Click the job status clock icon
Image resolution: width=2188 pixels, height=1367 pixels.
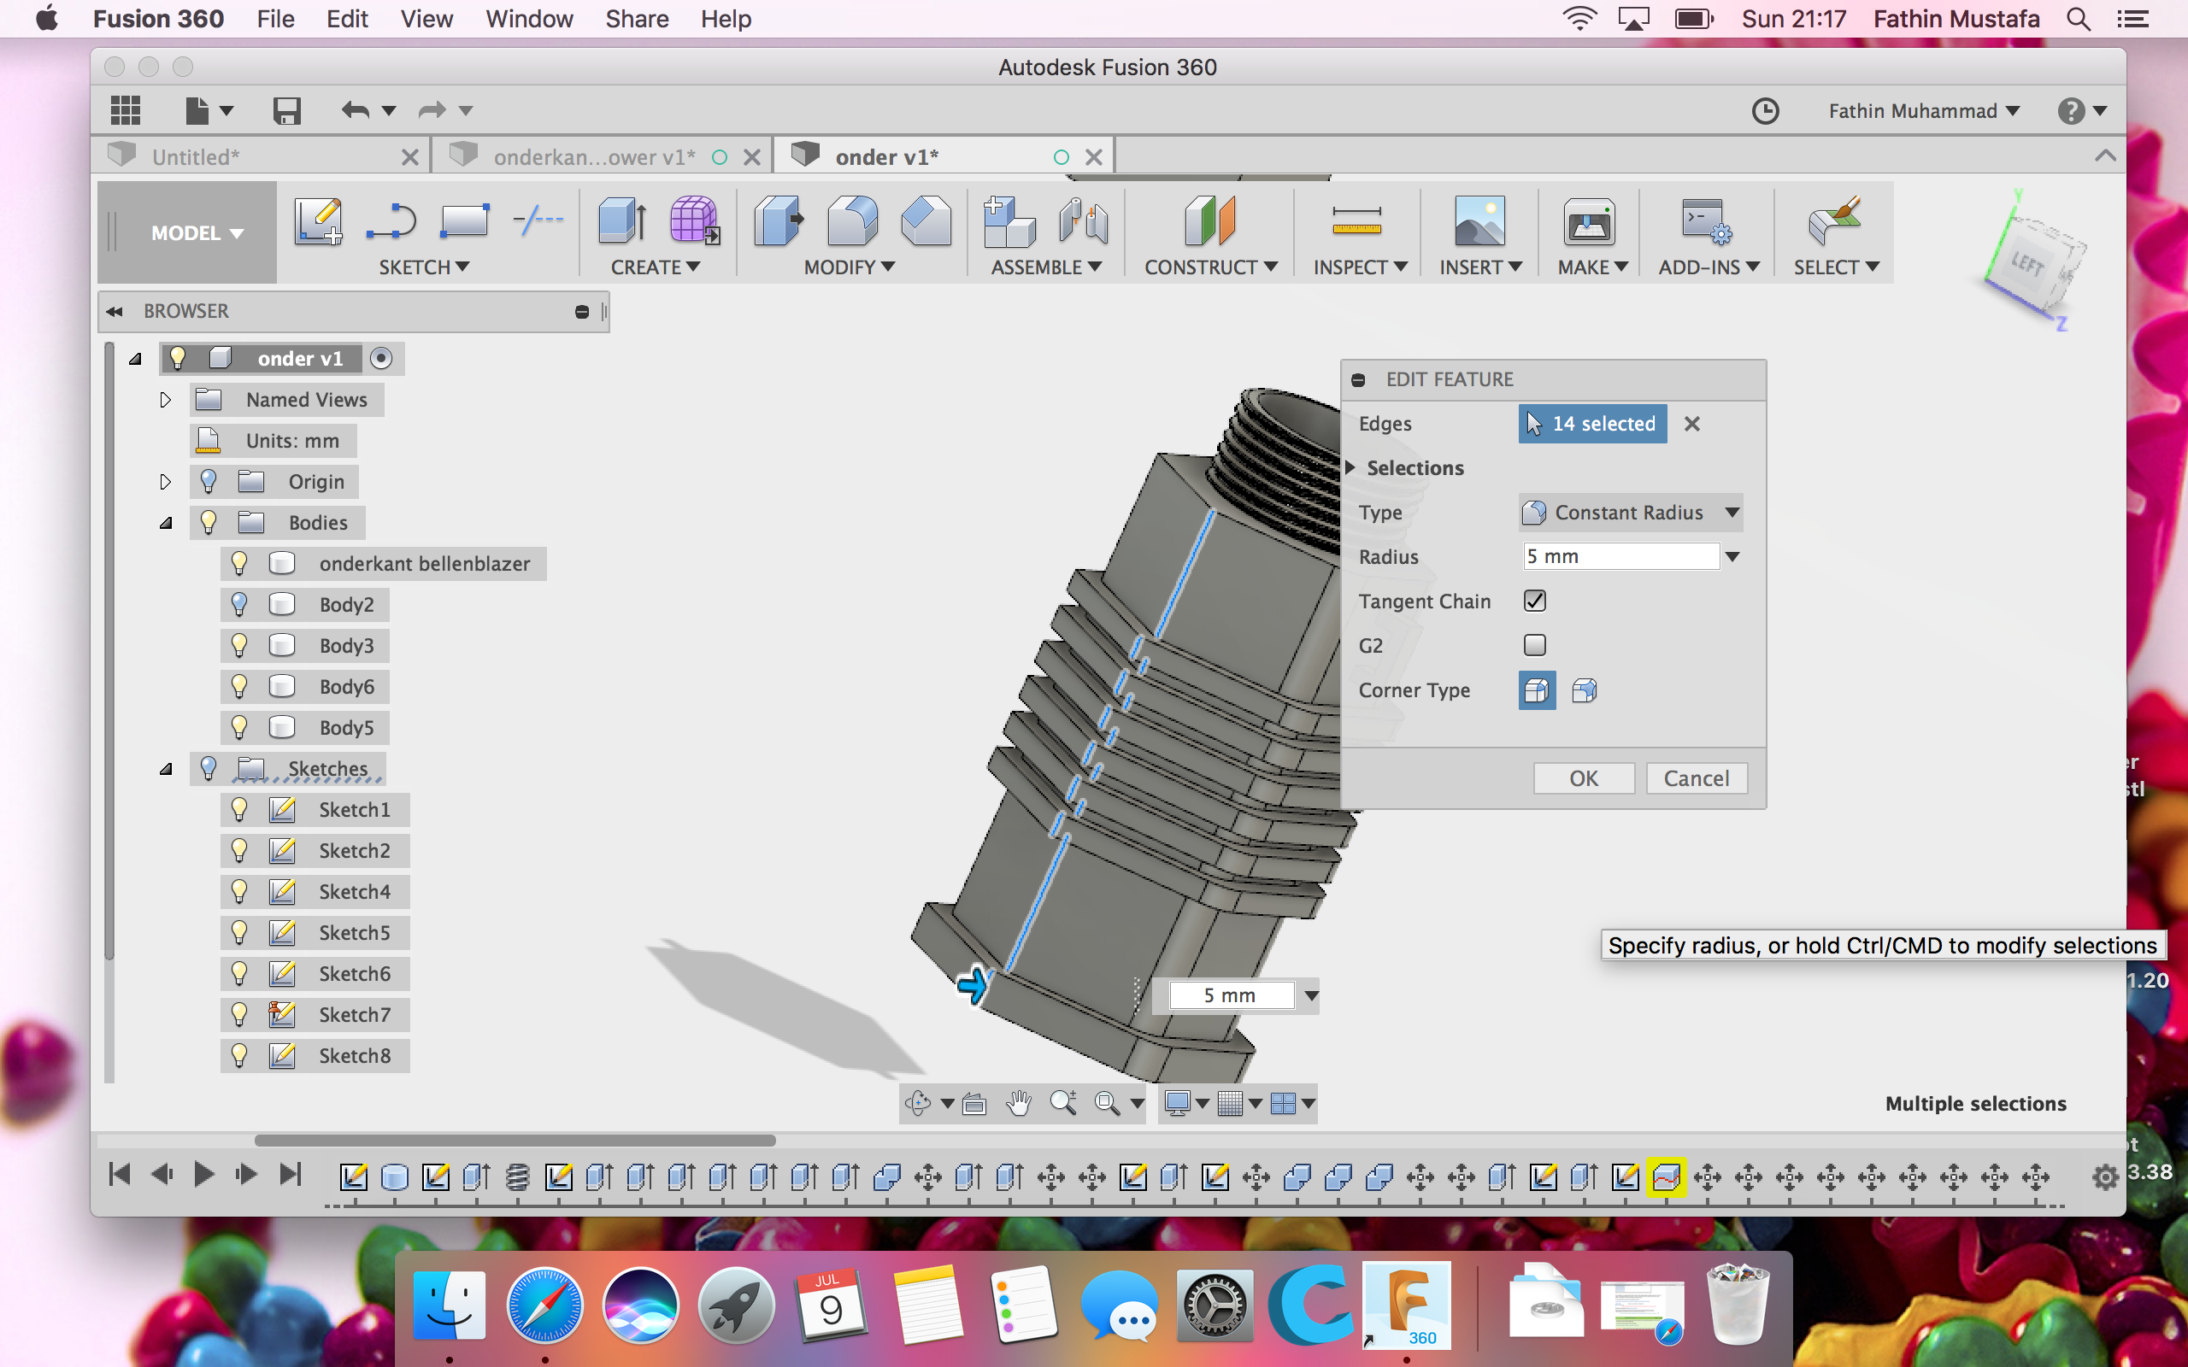click(1765, 111)
